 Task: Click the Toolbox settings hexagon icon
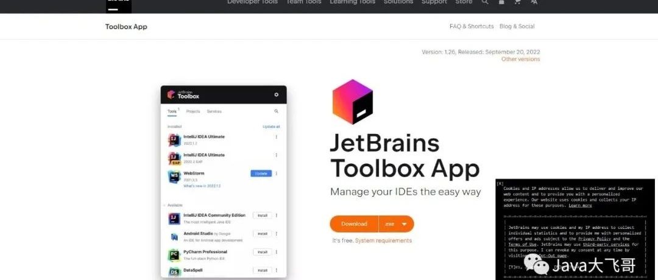[276, 95]
